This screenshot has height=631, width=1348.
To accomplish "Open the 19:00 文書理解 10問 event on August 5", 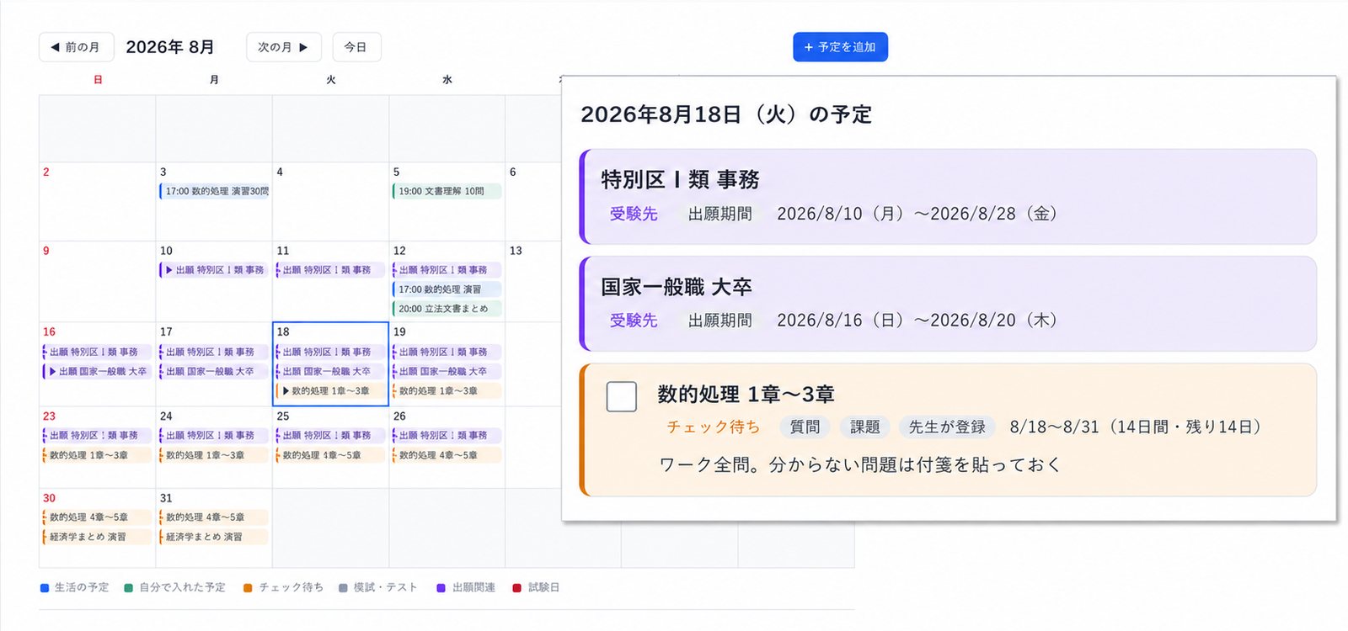I will (447, 191).
